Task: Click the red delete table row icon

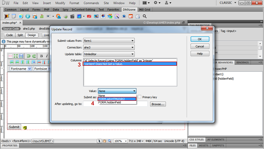Action: [39, 62]
